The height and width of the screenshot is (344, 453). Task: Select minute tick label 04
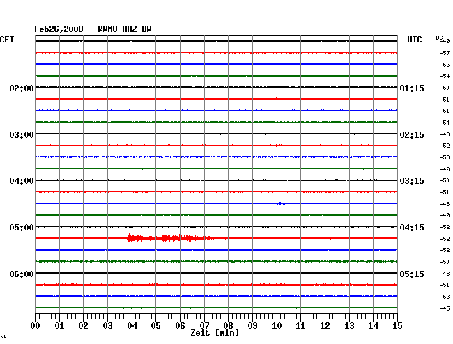click(x=132, y=326)
